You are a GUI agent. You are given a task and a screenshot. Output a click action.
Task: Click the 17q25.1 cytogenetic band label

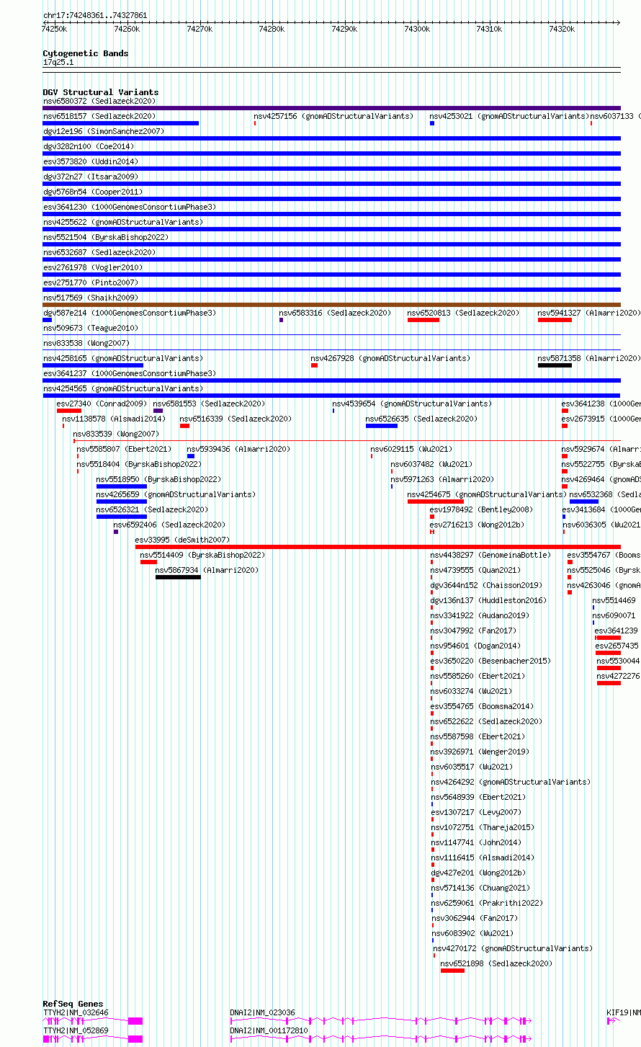point(58,63)
